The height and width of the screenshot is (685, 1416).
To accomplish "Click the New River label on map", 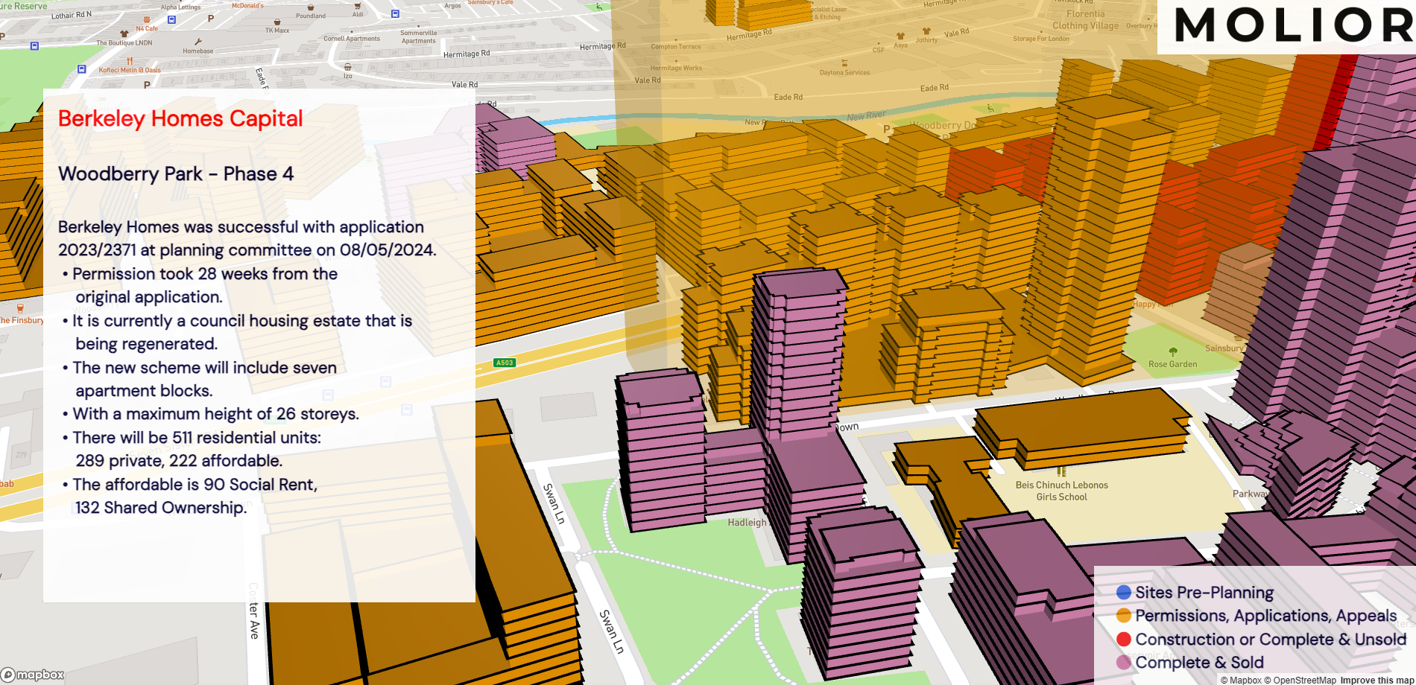I will point(866,116).
